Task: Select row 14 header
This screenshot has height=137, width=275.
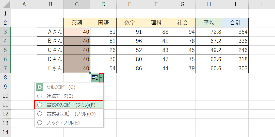Action: (5, 132)
